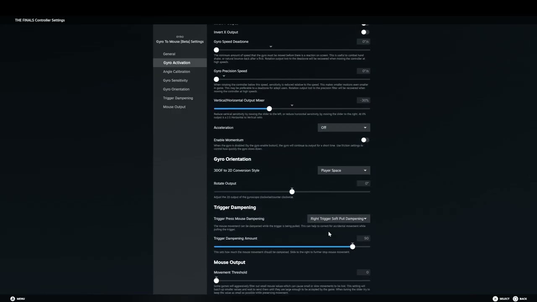Click the PlayStation MENU button icon
The height and width of the screenshot is (302, 537).
coord(13,299)
